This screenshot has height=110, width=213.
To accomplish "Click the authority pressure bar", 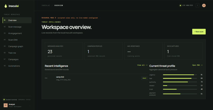I will click(x=180, y=82).
